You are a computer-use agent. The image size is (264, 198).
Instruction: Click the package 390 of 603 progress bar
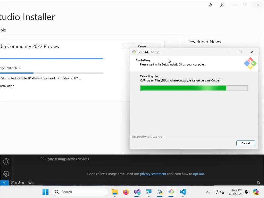point(52,73)
